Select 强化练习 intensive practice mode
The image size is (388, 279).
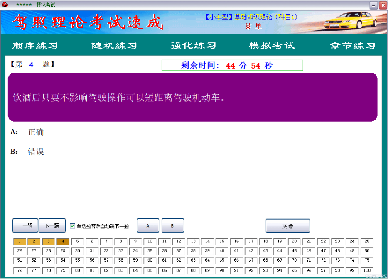click(193, 46)
